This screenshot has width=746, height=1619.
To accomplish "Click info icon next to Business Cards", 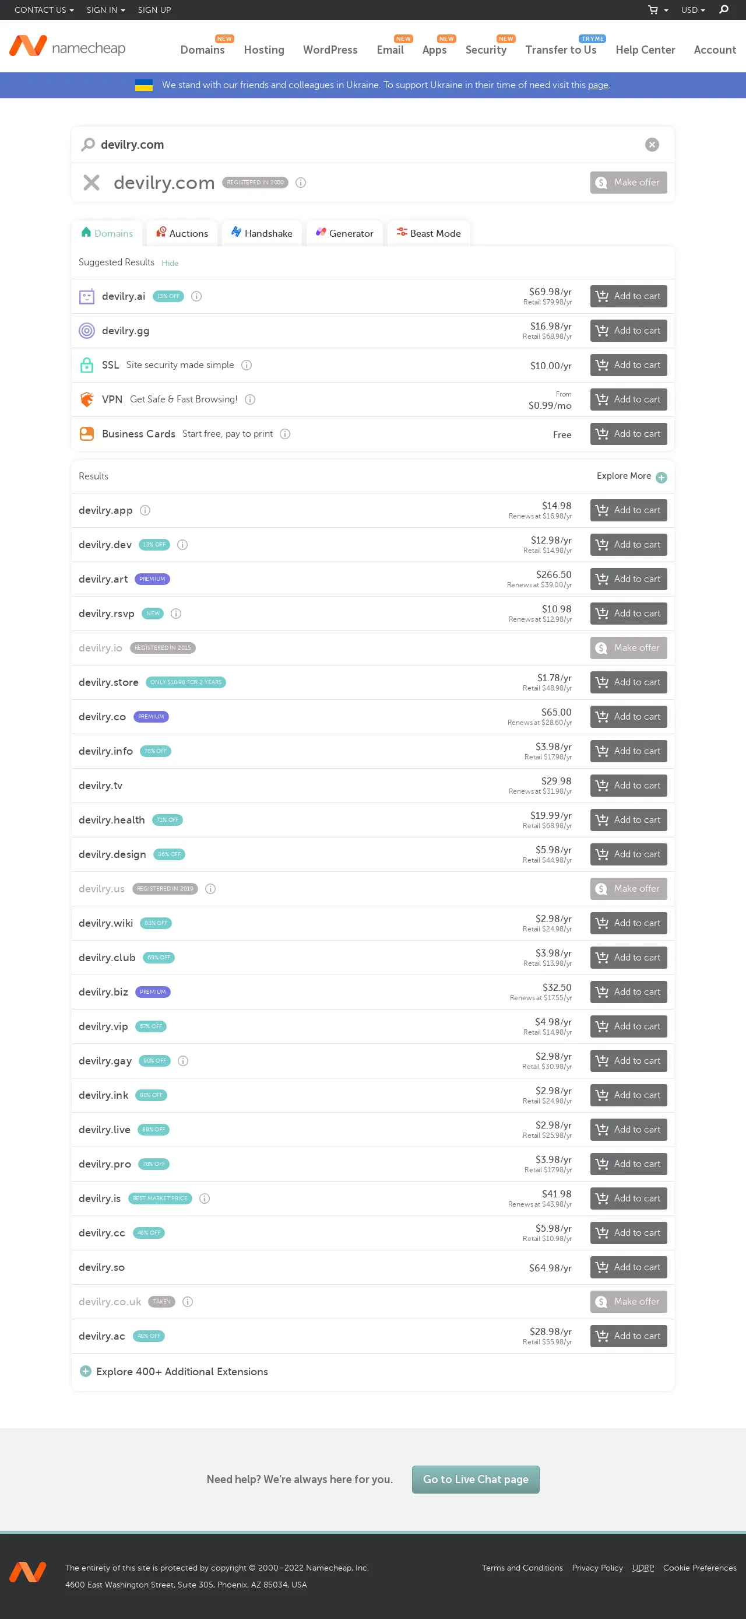I will click(x=284, y=434).
